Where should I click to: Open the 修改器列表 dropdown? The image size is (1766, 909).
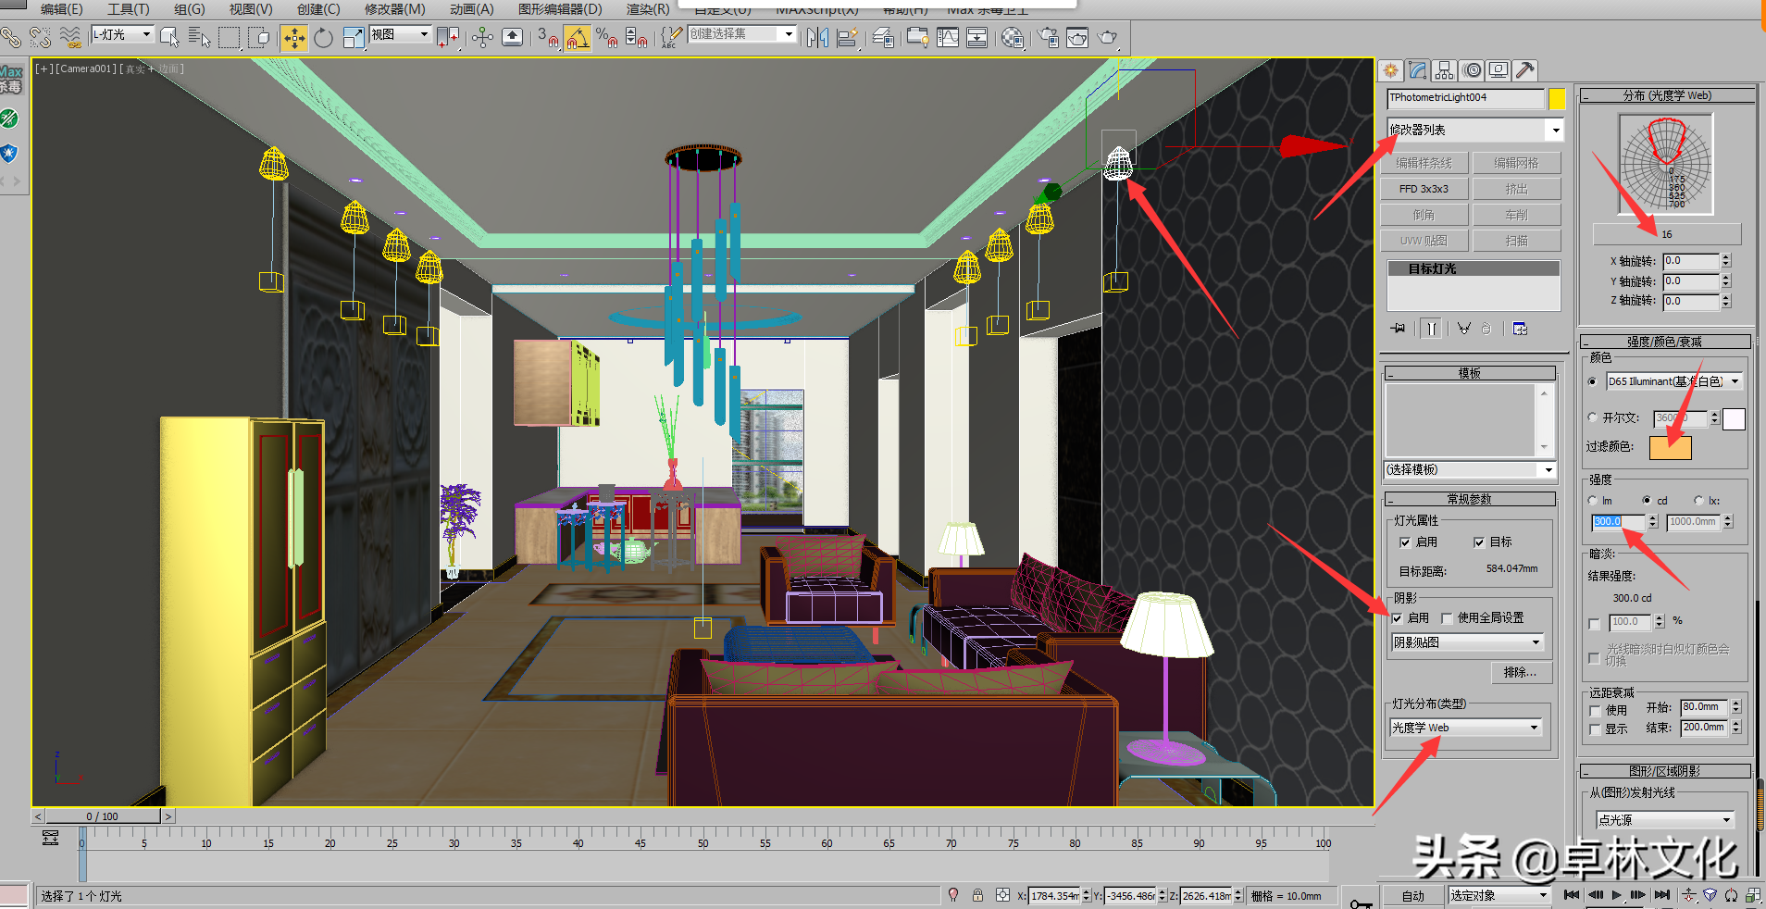click(x=1474, y=130)
